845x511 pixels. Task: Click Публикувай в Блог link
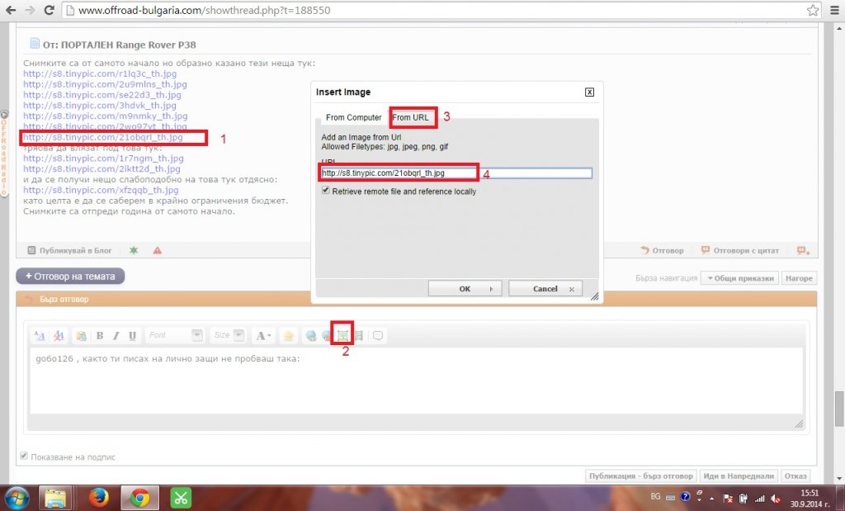coord(69,250)
